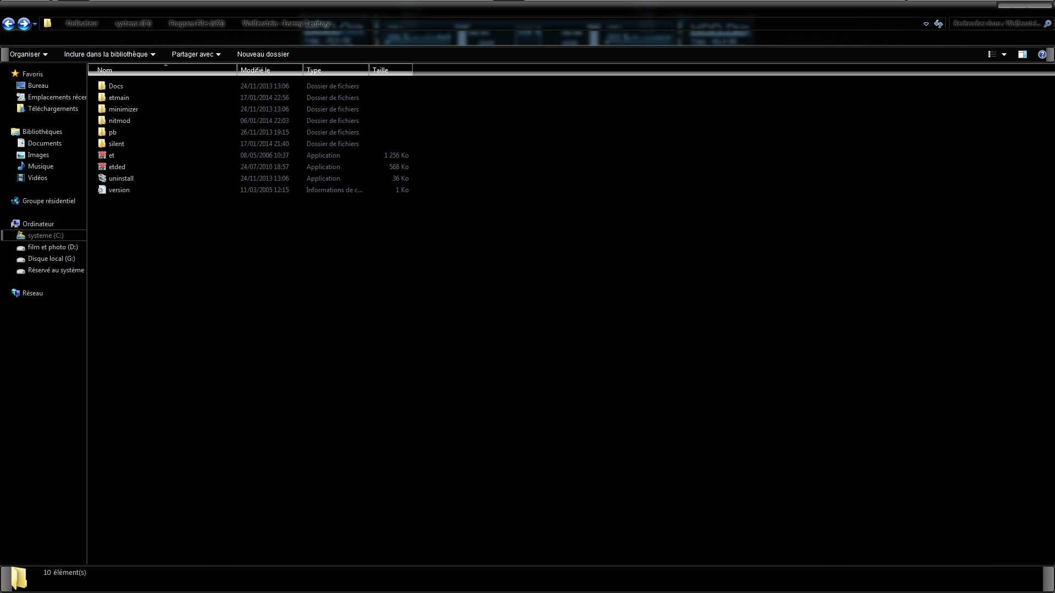This screenshot has height=593, width=1055.
Task: Click the search field Rechercher dans
Action: [x=996, y=24]
